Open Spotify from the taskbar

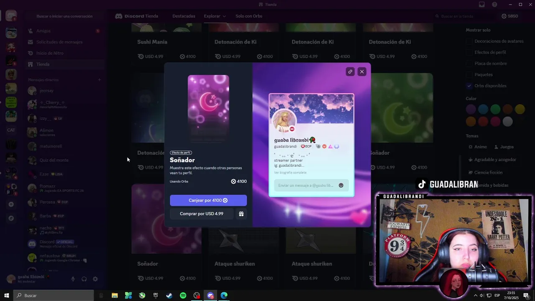pos(183,296)
